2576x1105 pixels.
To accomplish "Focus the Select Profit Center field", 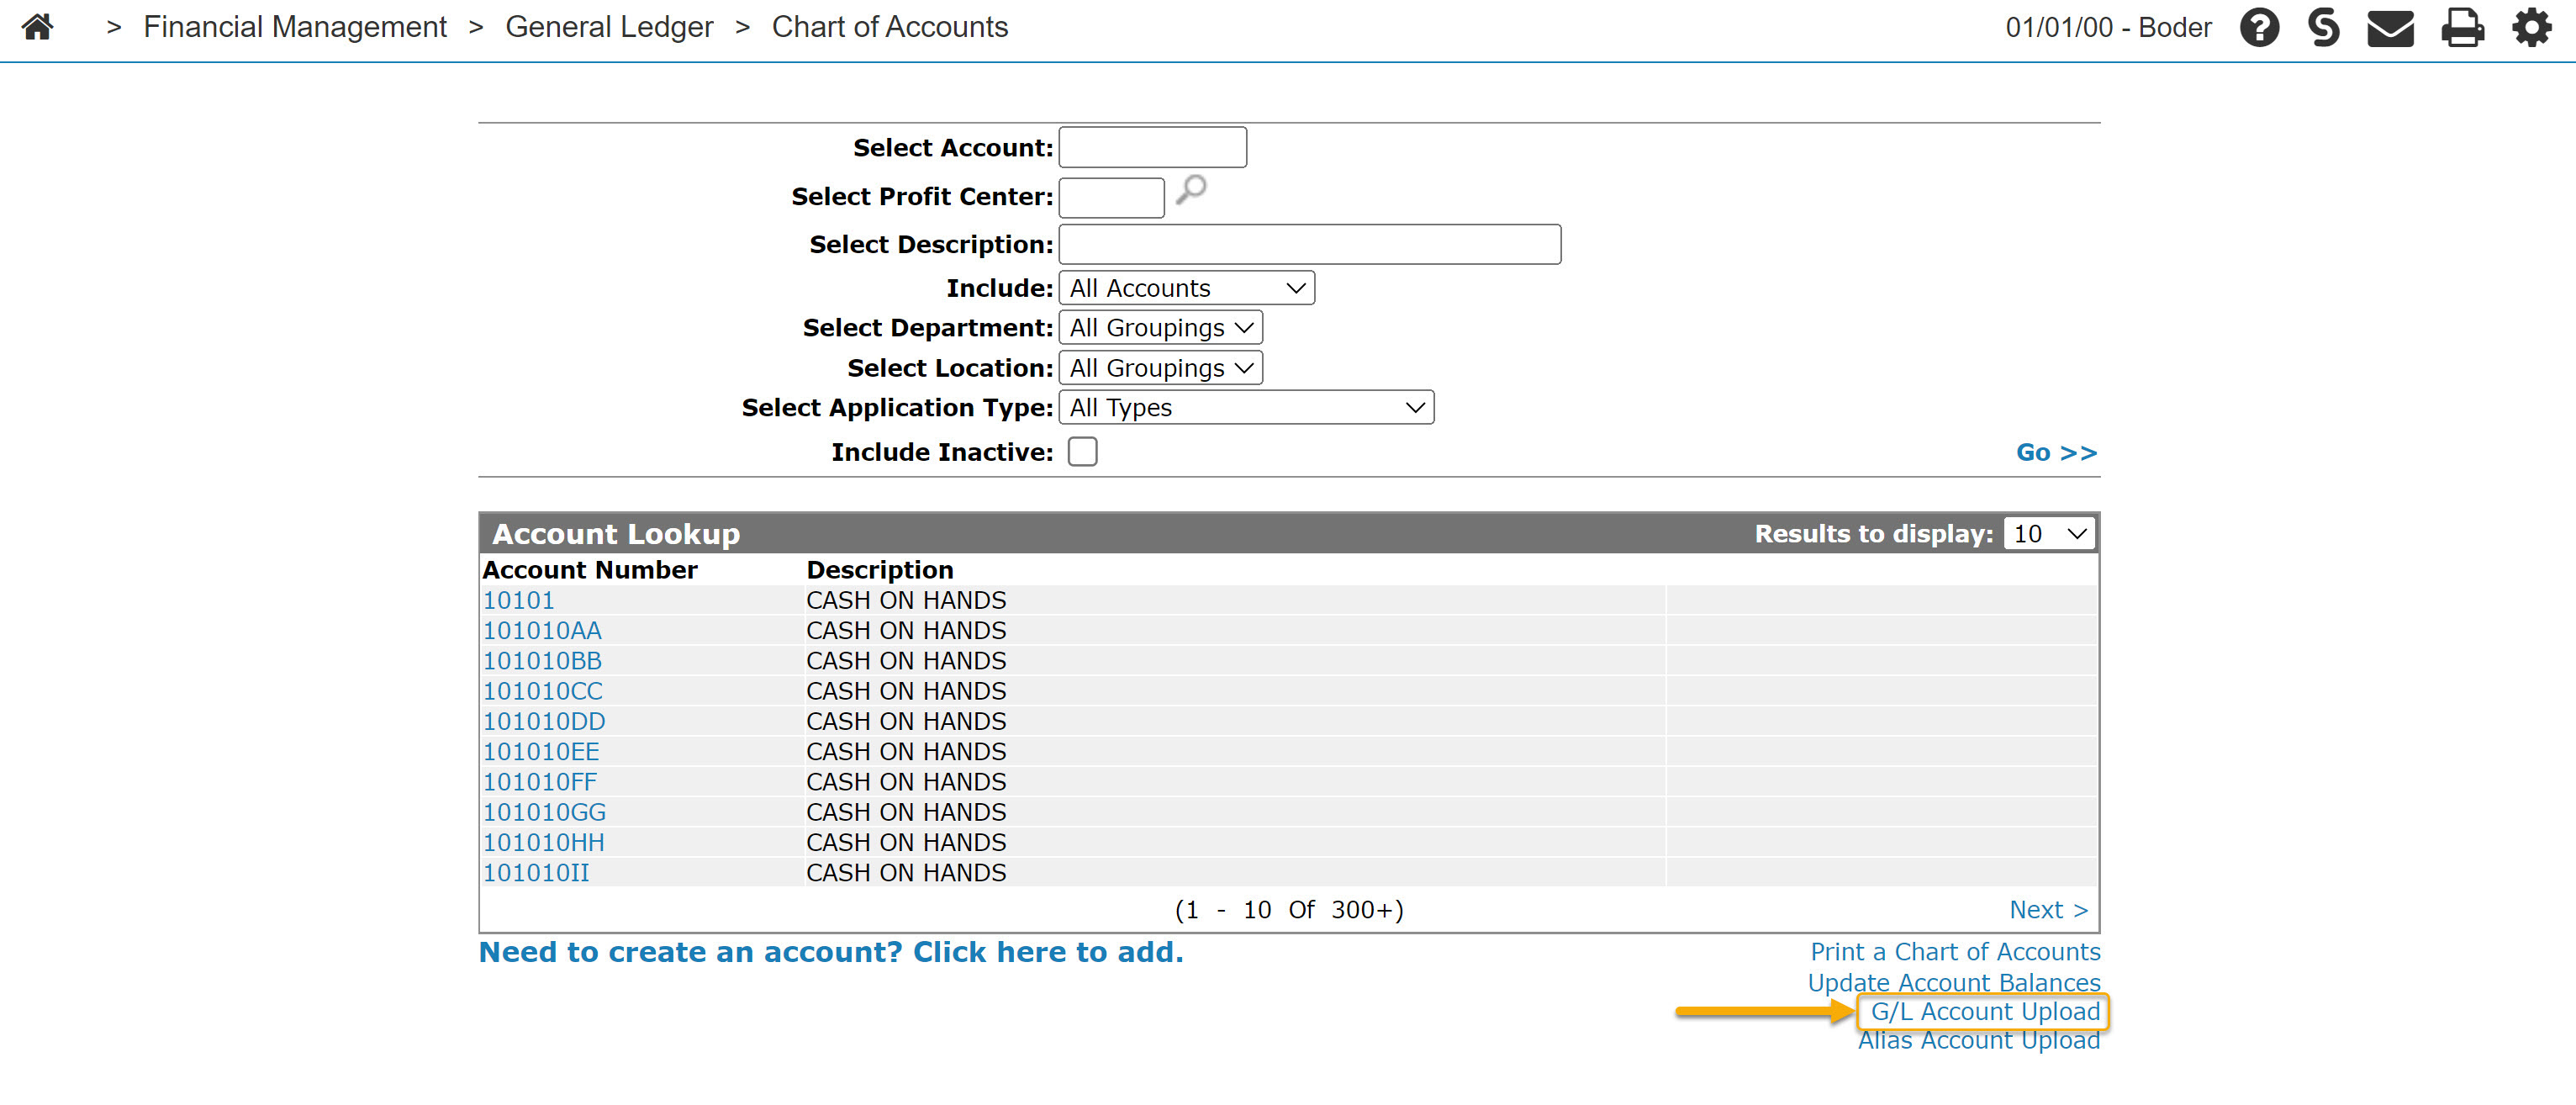I will (x=1111, y=197).
